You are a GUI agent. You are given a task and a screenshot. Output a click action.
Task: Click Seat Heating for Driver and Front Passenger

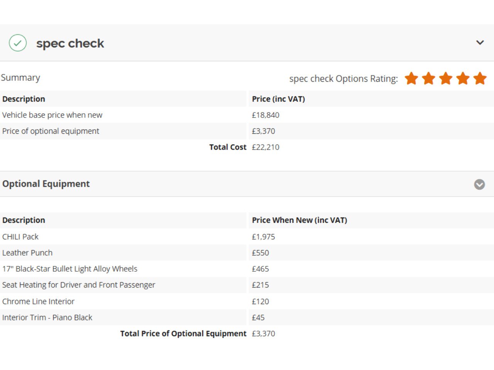click(79, 285)
